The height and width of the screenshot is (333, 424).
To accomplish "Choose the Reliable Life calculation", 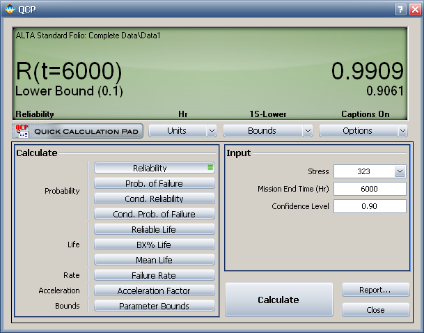I will pos(154,229).
